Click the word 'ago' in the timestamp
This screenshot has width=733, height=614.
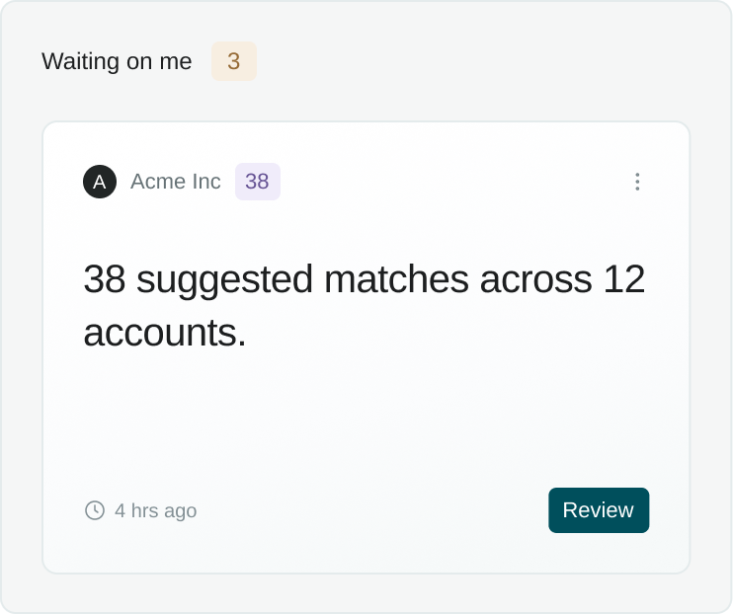180,512
